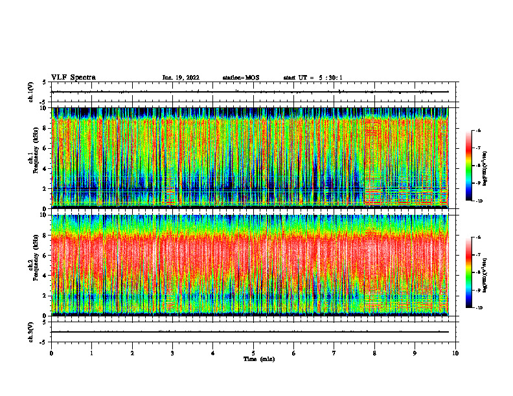Click the "7" tick on the time axis
The image size is (513, 396).
334,353
